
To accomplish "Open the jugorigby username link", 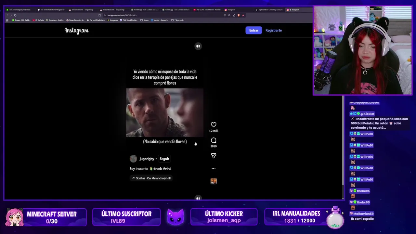I will point(147,159).
